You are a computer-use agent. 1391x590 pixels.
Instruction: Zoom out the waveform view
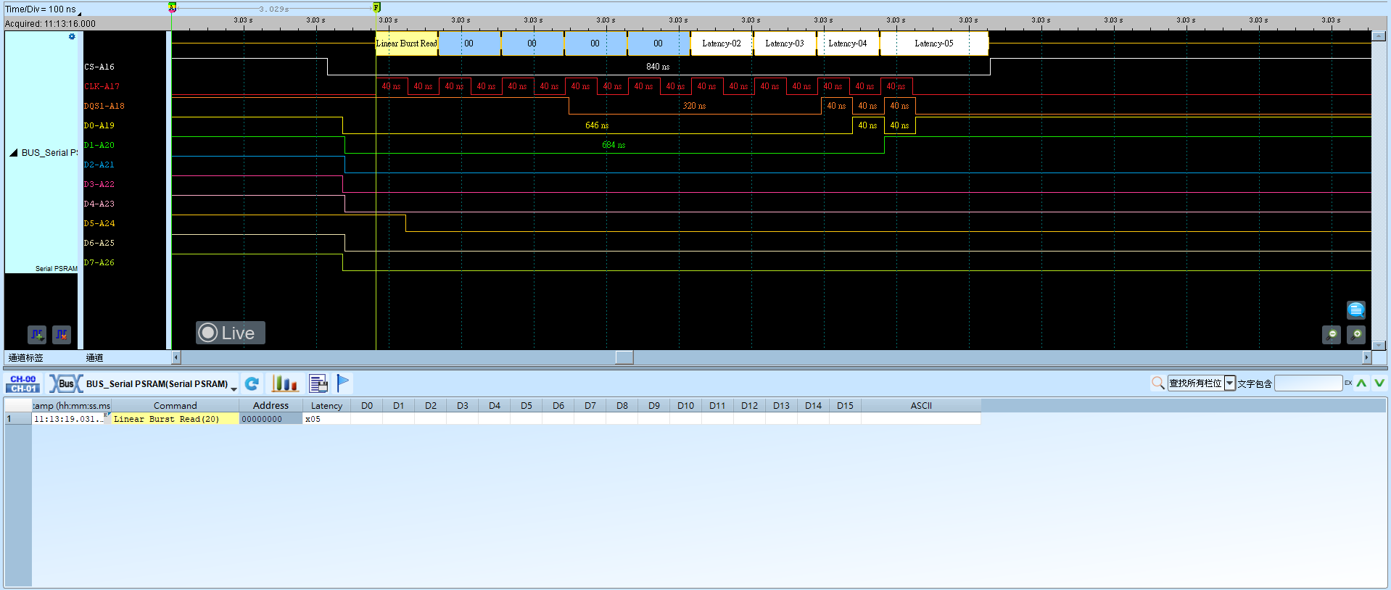click(x=1332, y=334)
